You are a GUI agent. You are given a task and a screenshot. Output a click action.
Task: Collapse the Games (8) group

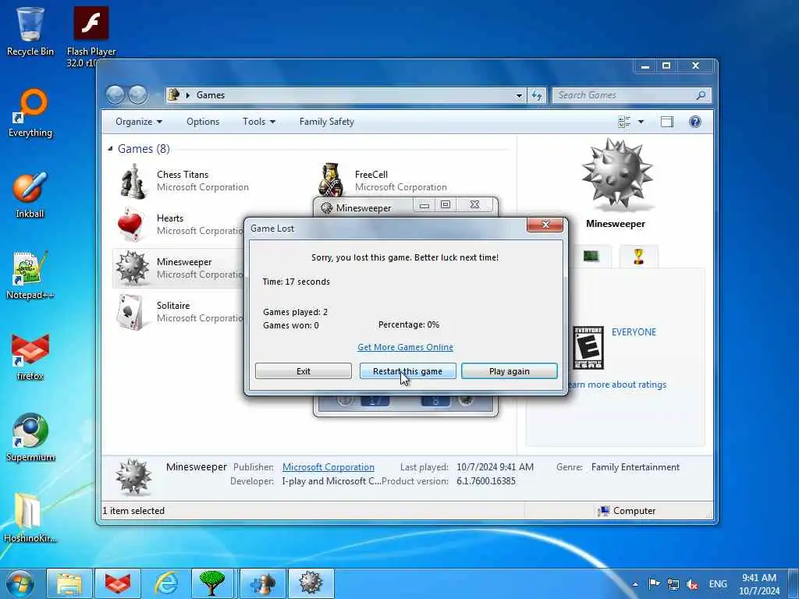pos(110,149)
